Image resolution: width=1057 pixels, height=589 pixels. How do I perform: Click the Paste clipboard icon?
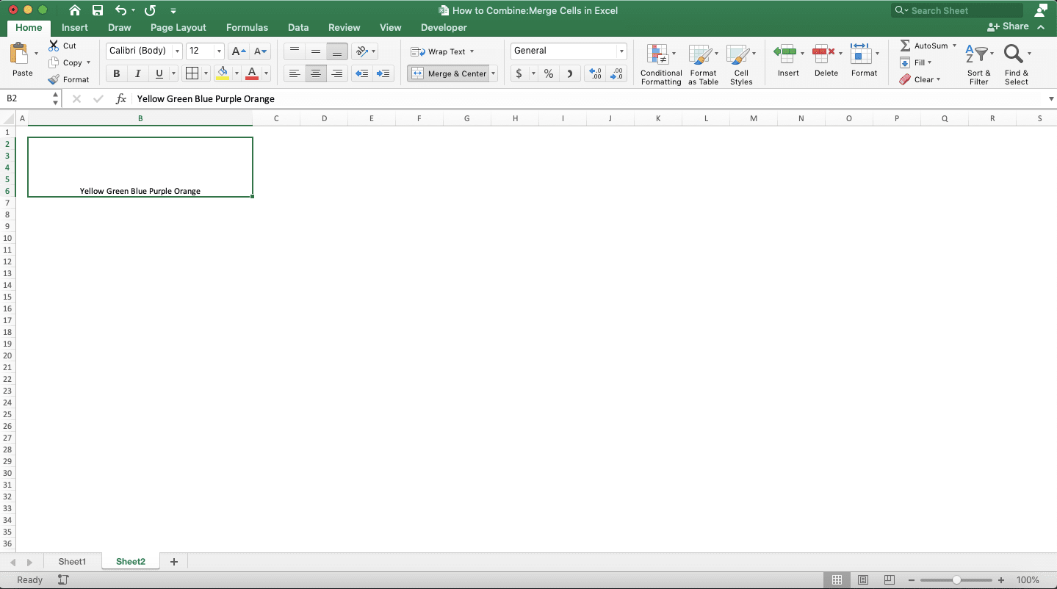point(19,54)
